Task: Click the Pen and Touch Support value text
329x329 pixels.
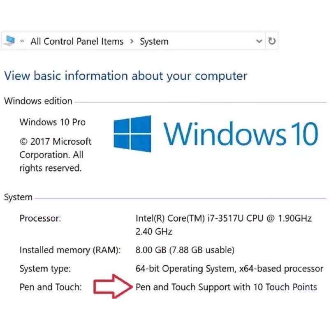Action: tap(226, 287)
